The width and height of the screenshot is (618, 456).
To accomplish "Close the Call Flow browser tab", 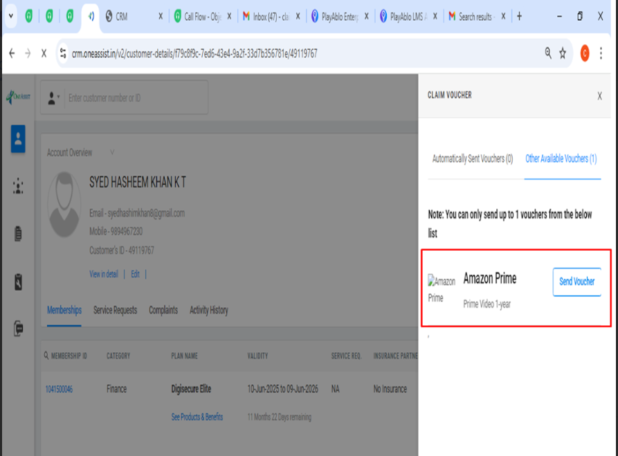I will tap(229, 16).
